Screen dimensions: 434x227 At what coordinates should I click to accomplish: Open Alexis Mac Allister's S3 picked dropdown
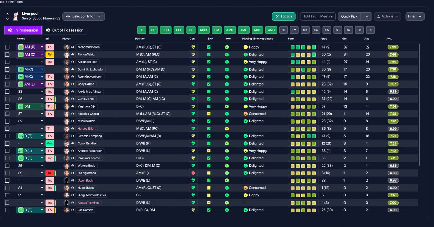point(30,92)
